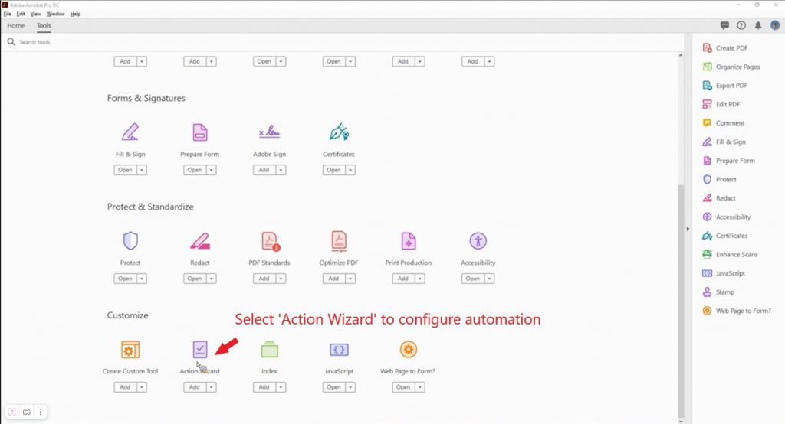Select Certificates in right sidebar
Screen dimensions: 785x424
(x=725, y=236)
